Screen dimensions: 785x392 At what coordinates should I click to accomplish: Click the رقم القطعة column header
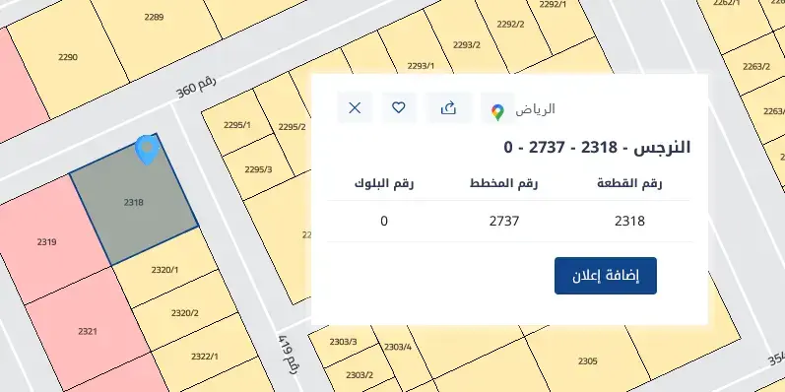[629, 183]
